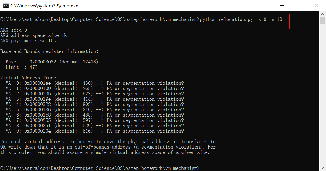This screenshot has width=326, height=171.
Task: Click the line starting 'For each virtual address'
Action: pos(108,142)
